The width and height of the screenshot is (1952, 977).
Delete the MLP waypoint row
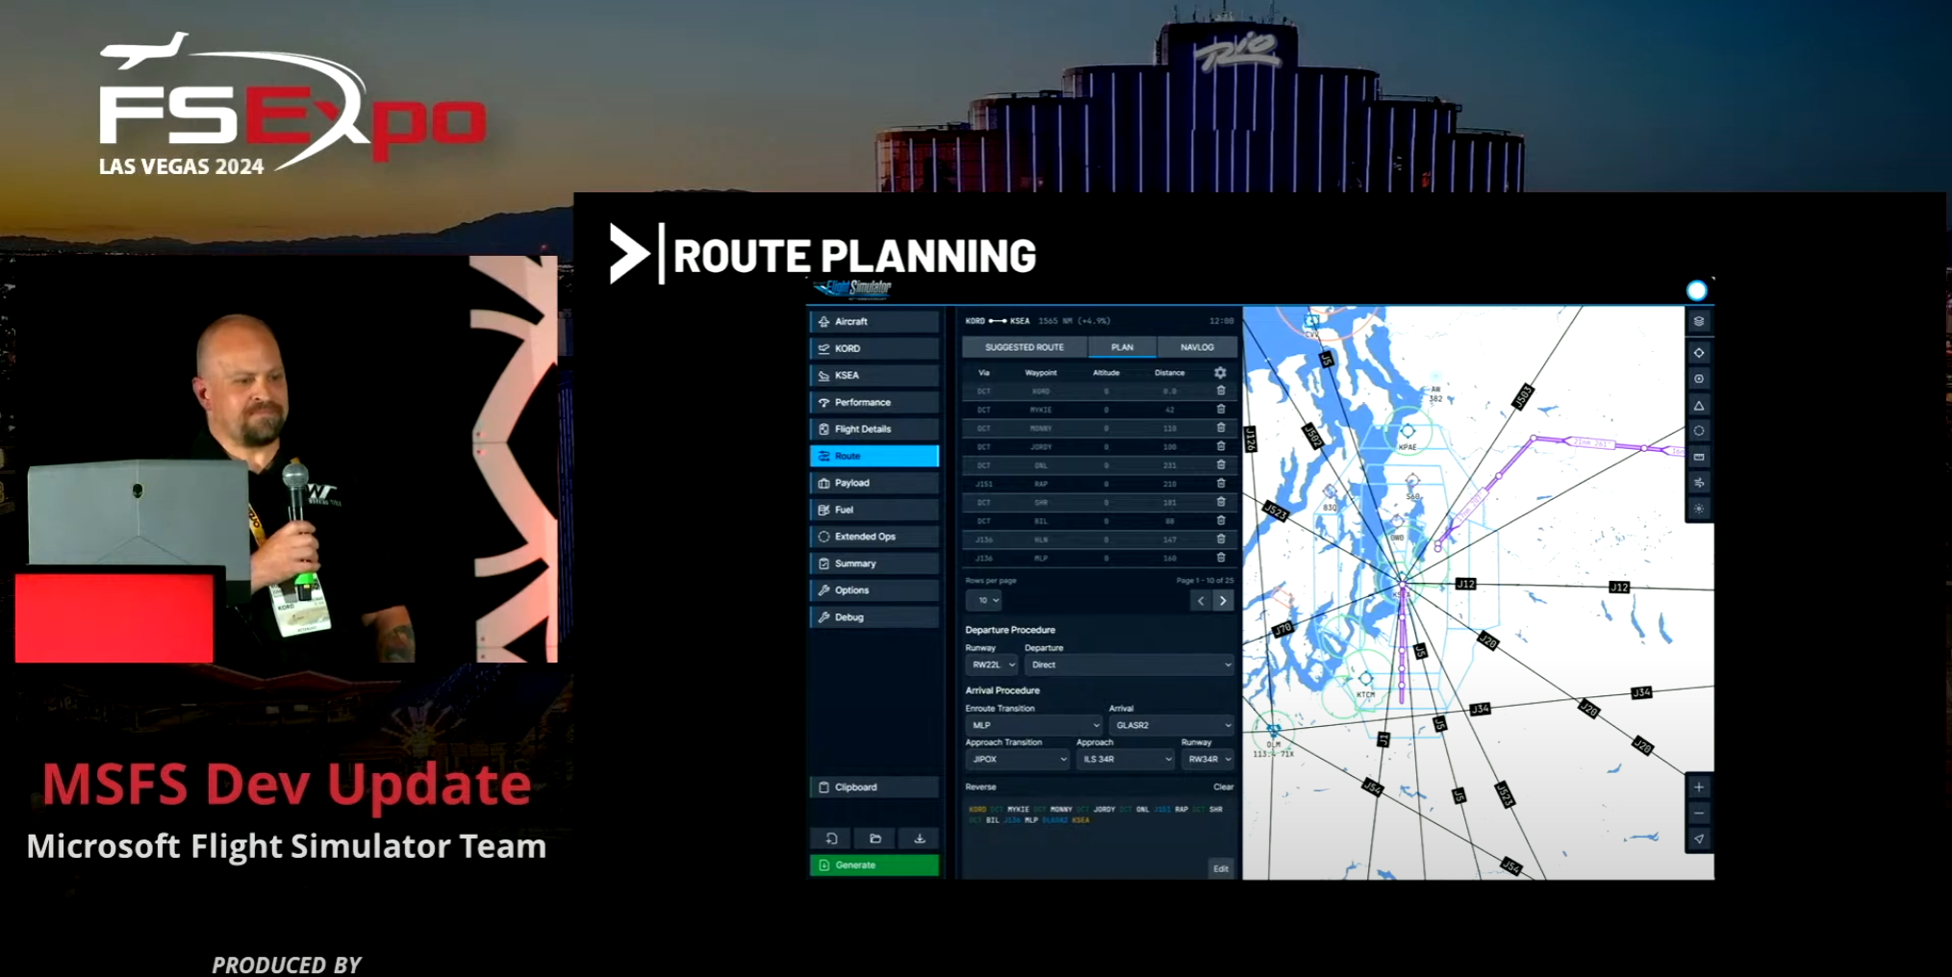[x=1221, y=558]
